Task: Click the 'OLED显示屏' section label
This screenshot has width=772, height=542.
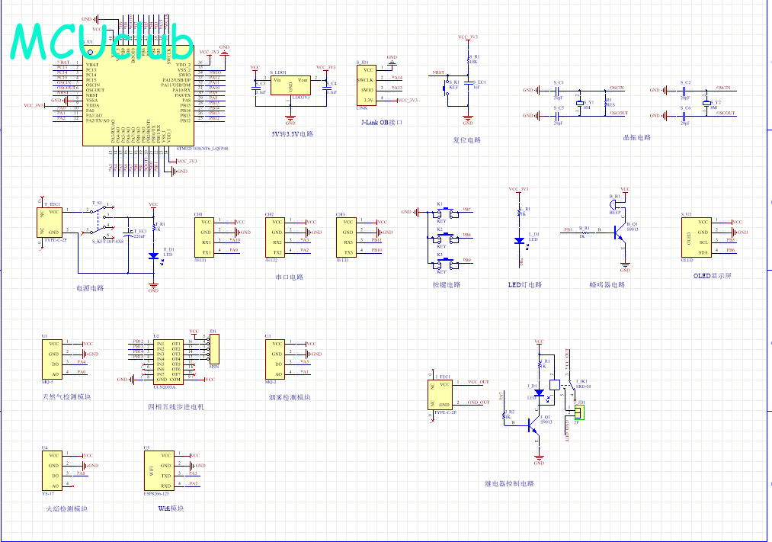Action: (713, 276)
